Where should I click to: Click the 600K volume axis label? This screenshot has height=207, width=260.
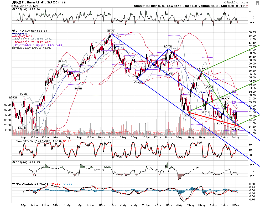coord(8,105)
